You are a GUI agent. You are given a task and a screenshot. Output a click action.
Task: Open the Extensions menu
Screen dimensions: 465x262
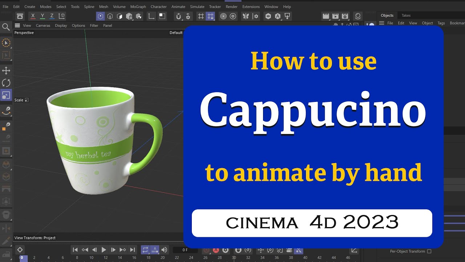coord(251,7)
